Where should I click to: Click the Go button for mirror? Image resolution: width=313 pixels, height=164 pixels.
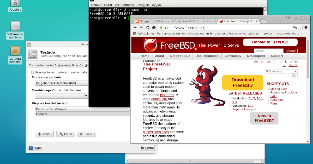click(294, 75)
